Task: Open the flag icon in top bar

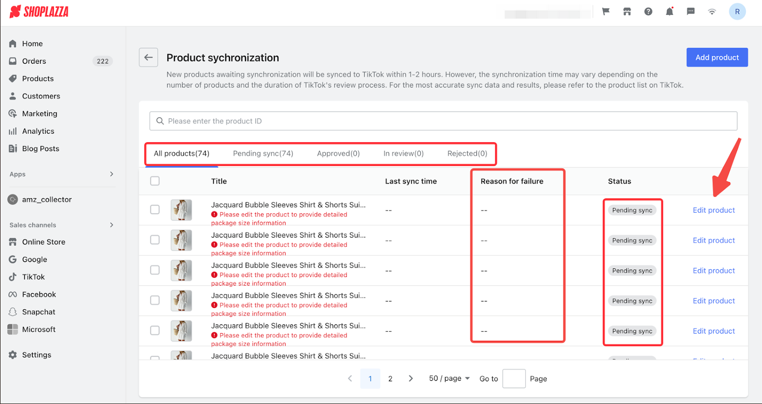Action: tap(606, 11)
